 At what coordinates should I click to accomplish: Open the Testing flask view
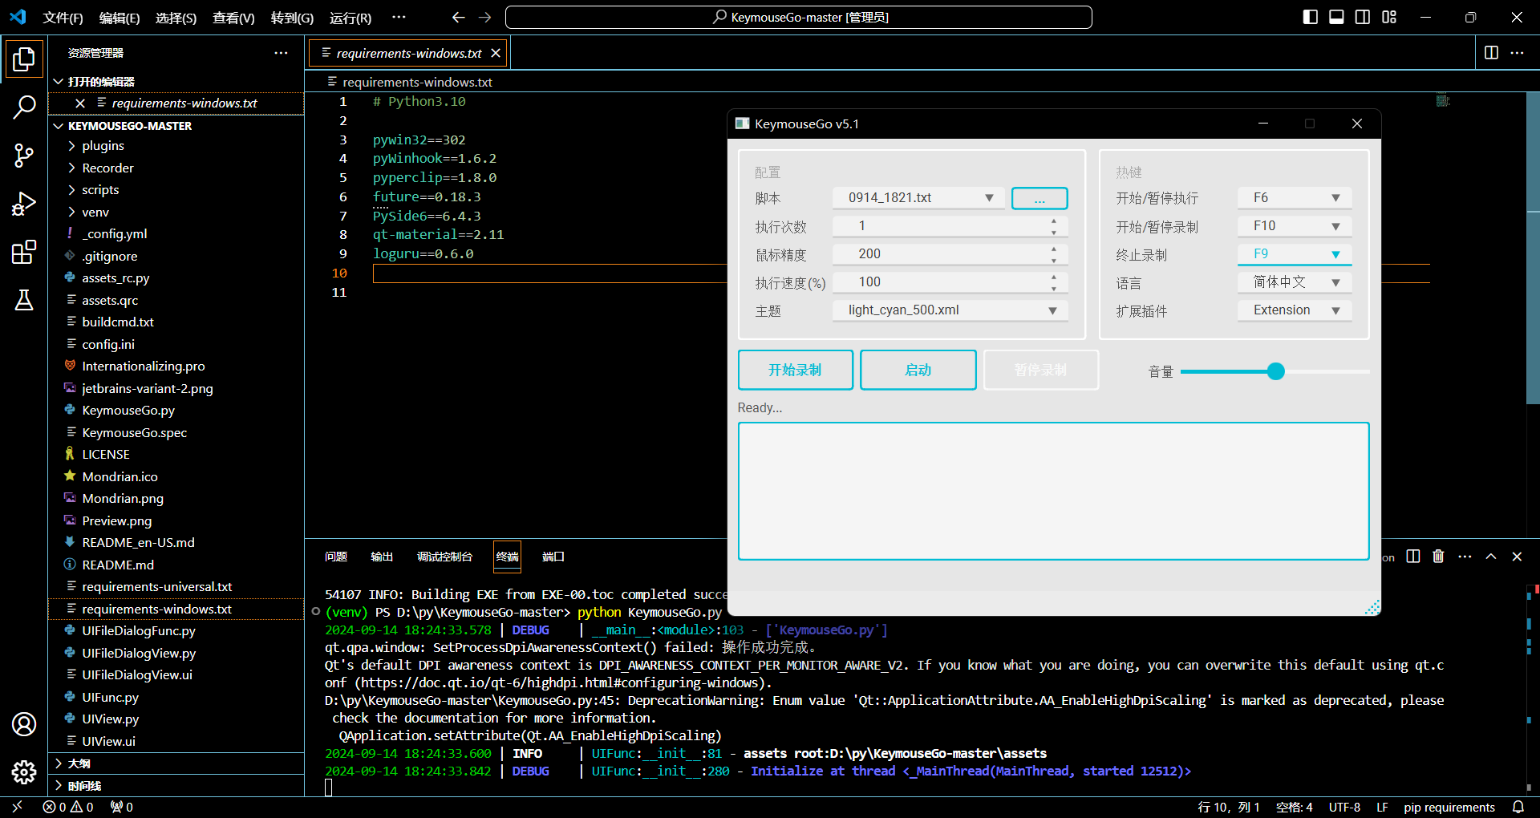pos(24,300)
